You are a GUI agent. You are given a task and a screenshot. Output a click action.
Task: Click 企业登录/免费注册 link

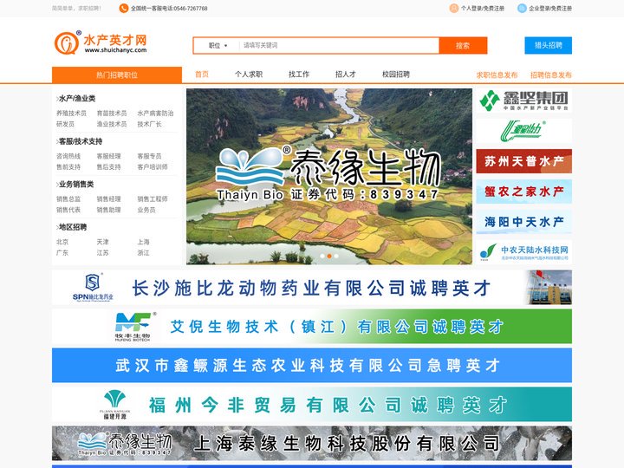tap(550, 9)
